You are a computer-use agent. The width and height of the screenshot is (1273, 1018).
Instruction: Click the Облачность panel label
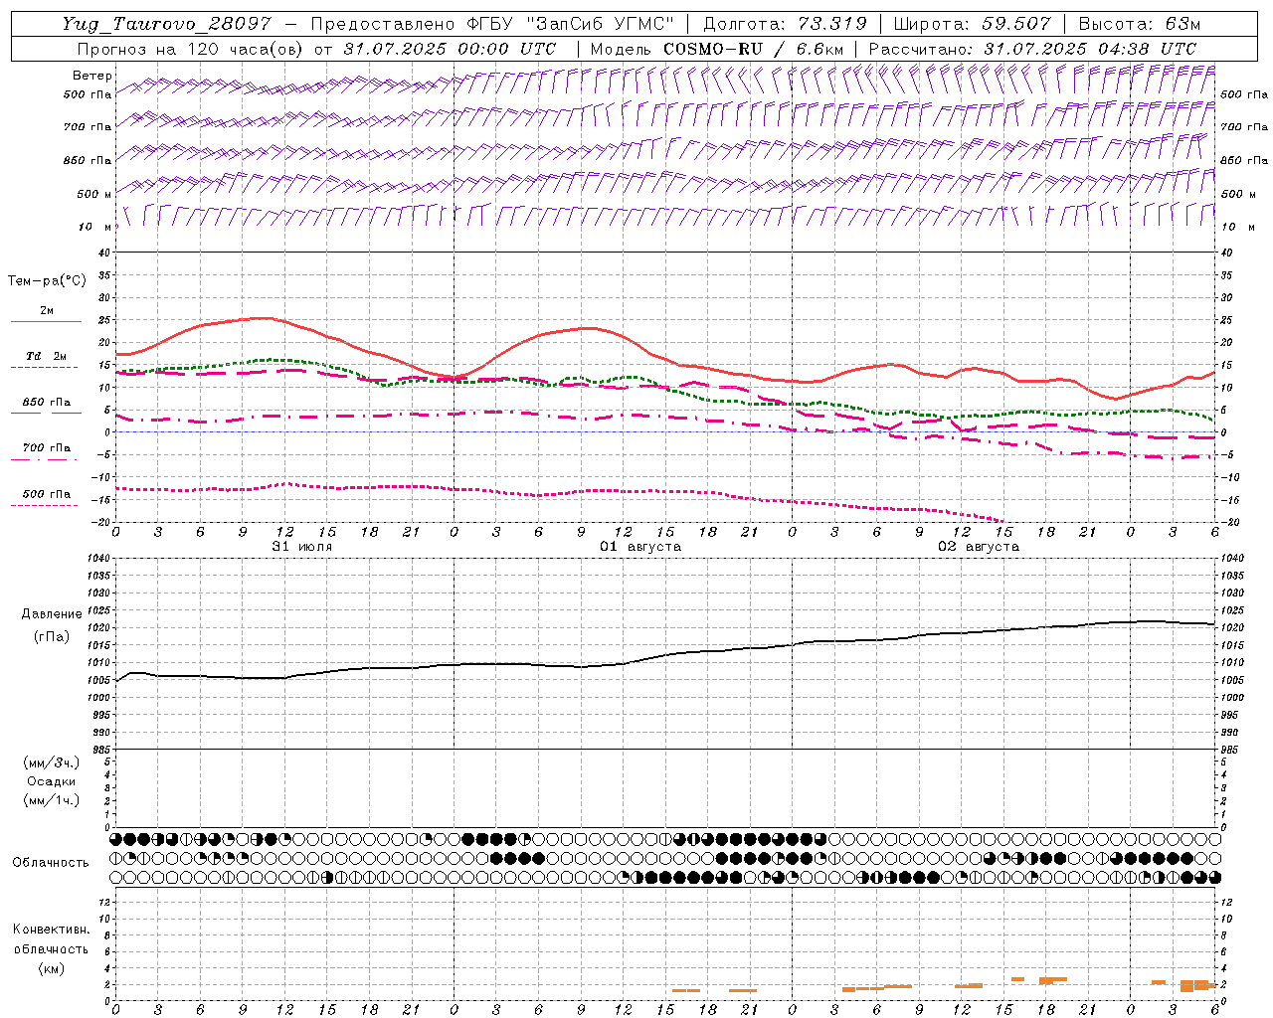coord(51,862)
